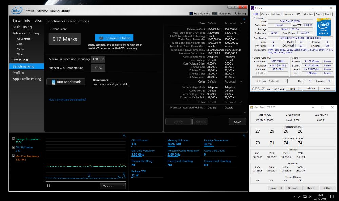339x201 pixels.
Task: Click the taskbar clock showing 18:28
Action: click(x=320, y=197)
